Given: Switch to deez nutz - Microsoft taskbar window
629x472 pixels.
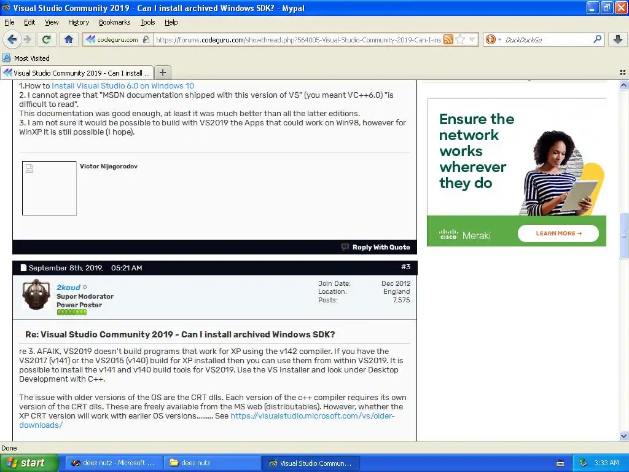Looking at the screenshot, I should click(114, 463).
